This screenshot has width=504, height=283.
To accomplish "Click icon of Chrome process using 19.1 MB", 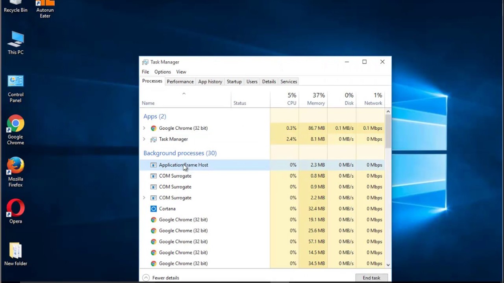I will point(154,220).
